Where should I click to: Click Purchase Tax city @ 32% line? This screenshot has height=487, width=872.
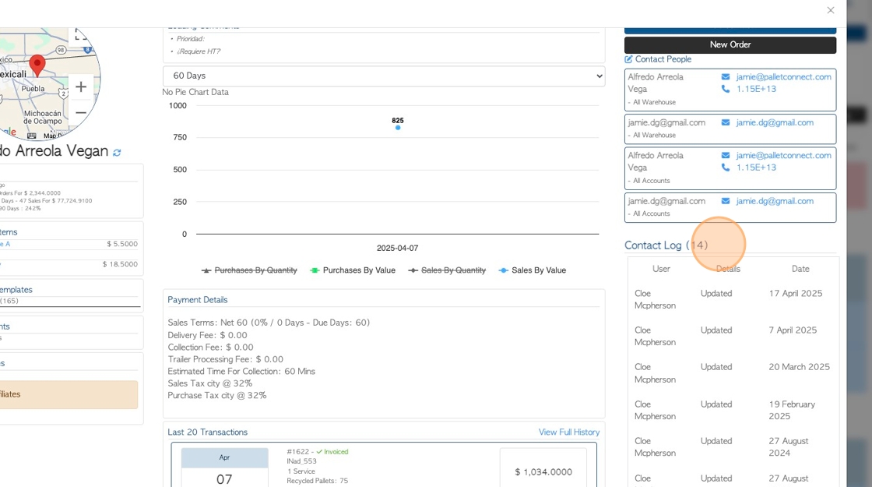pos(217,396)
